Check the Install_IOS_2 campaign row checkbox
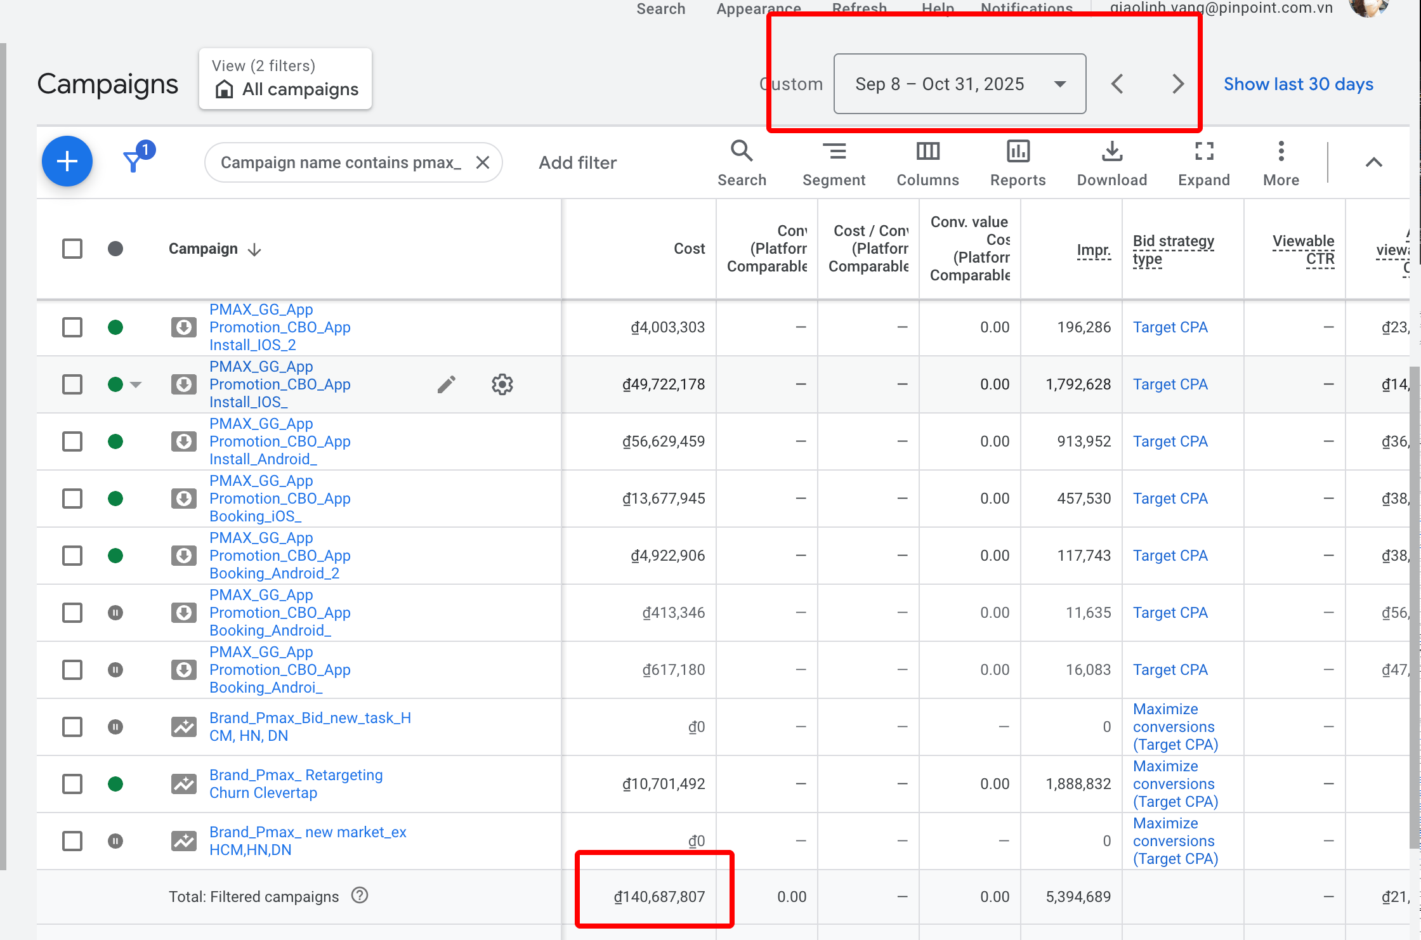Screen dimensions: 1421x940 tap(72, 327)
